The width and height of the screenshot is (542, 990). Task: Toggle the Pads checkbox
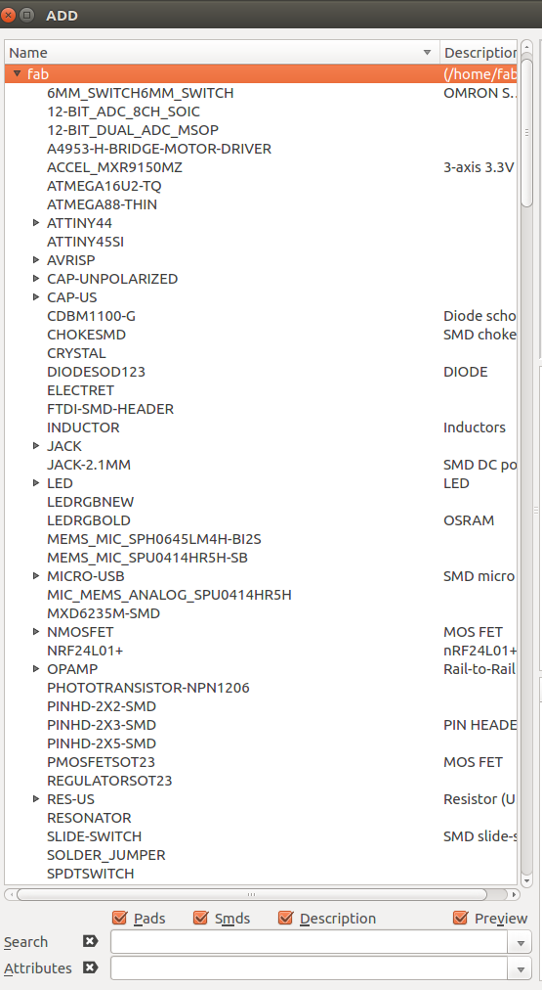click(120, 918)
